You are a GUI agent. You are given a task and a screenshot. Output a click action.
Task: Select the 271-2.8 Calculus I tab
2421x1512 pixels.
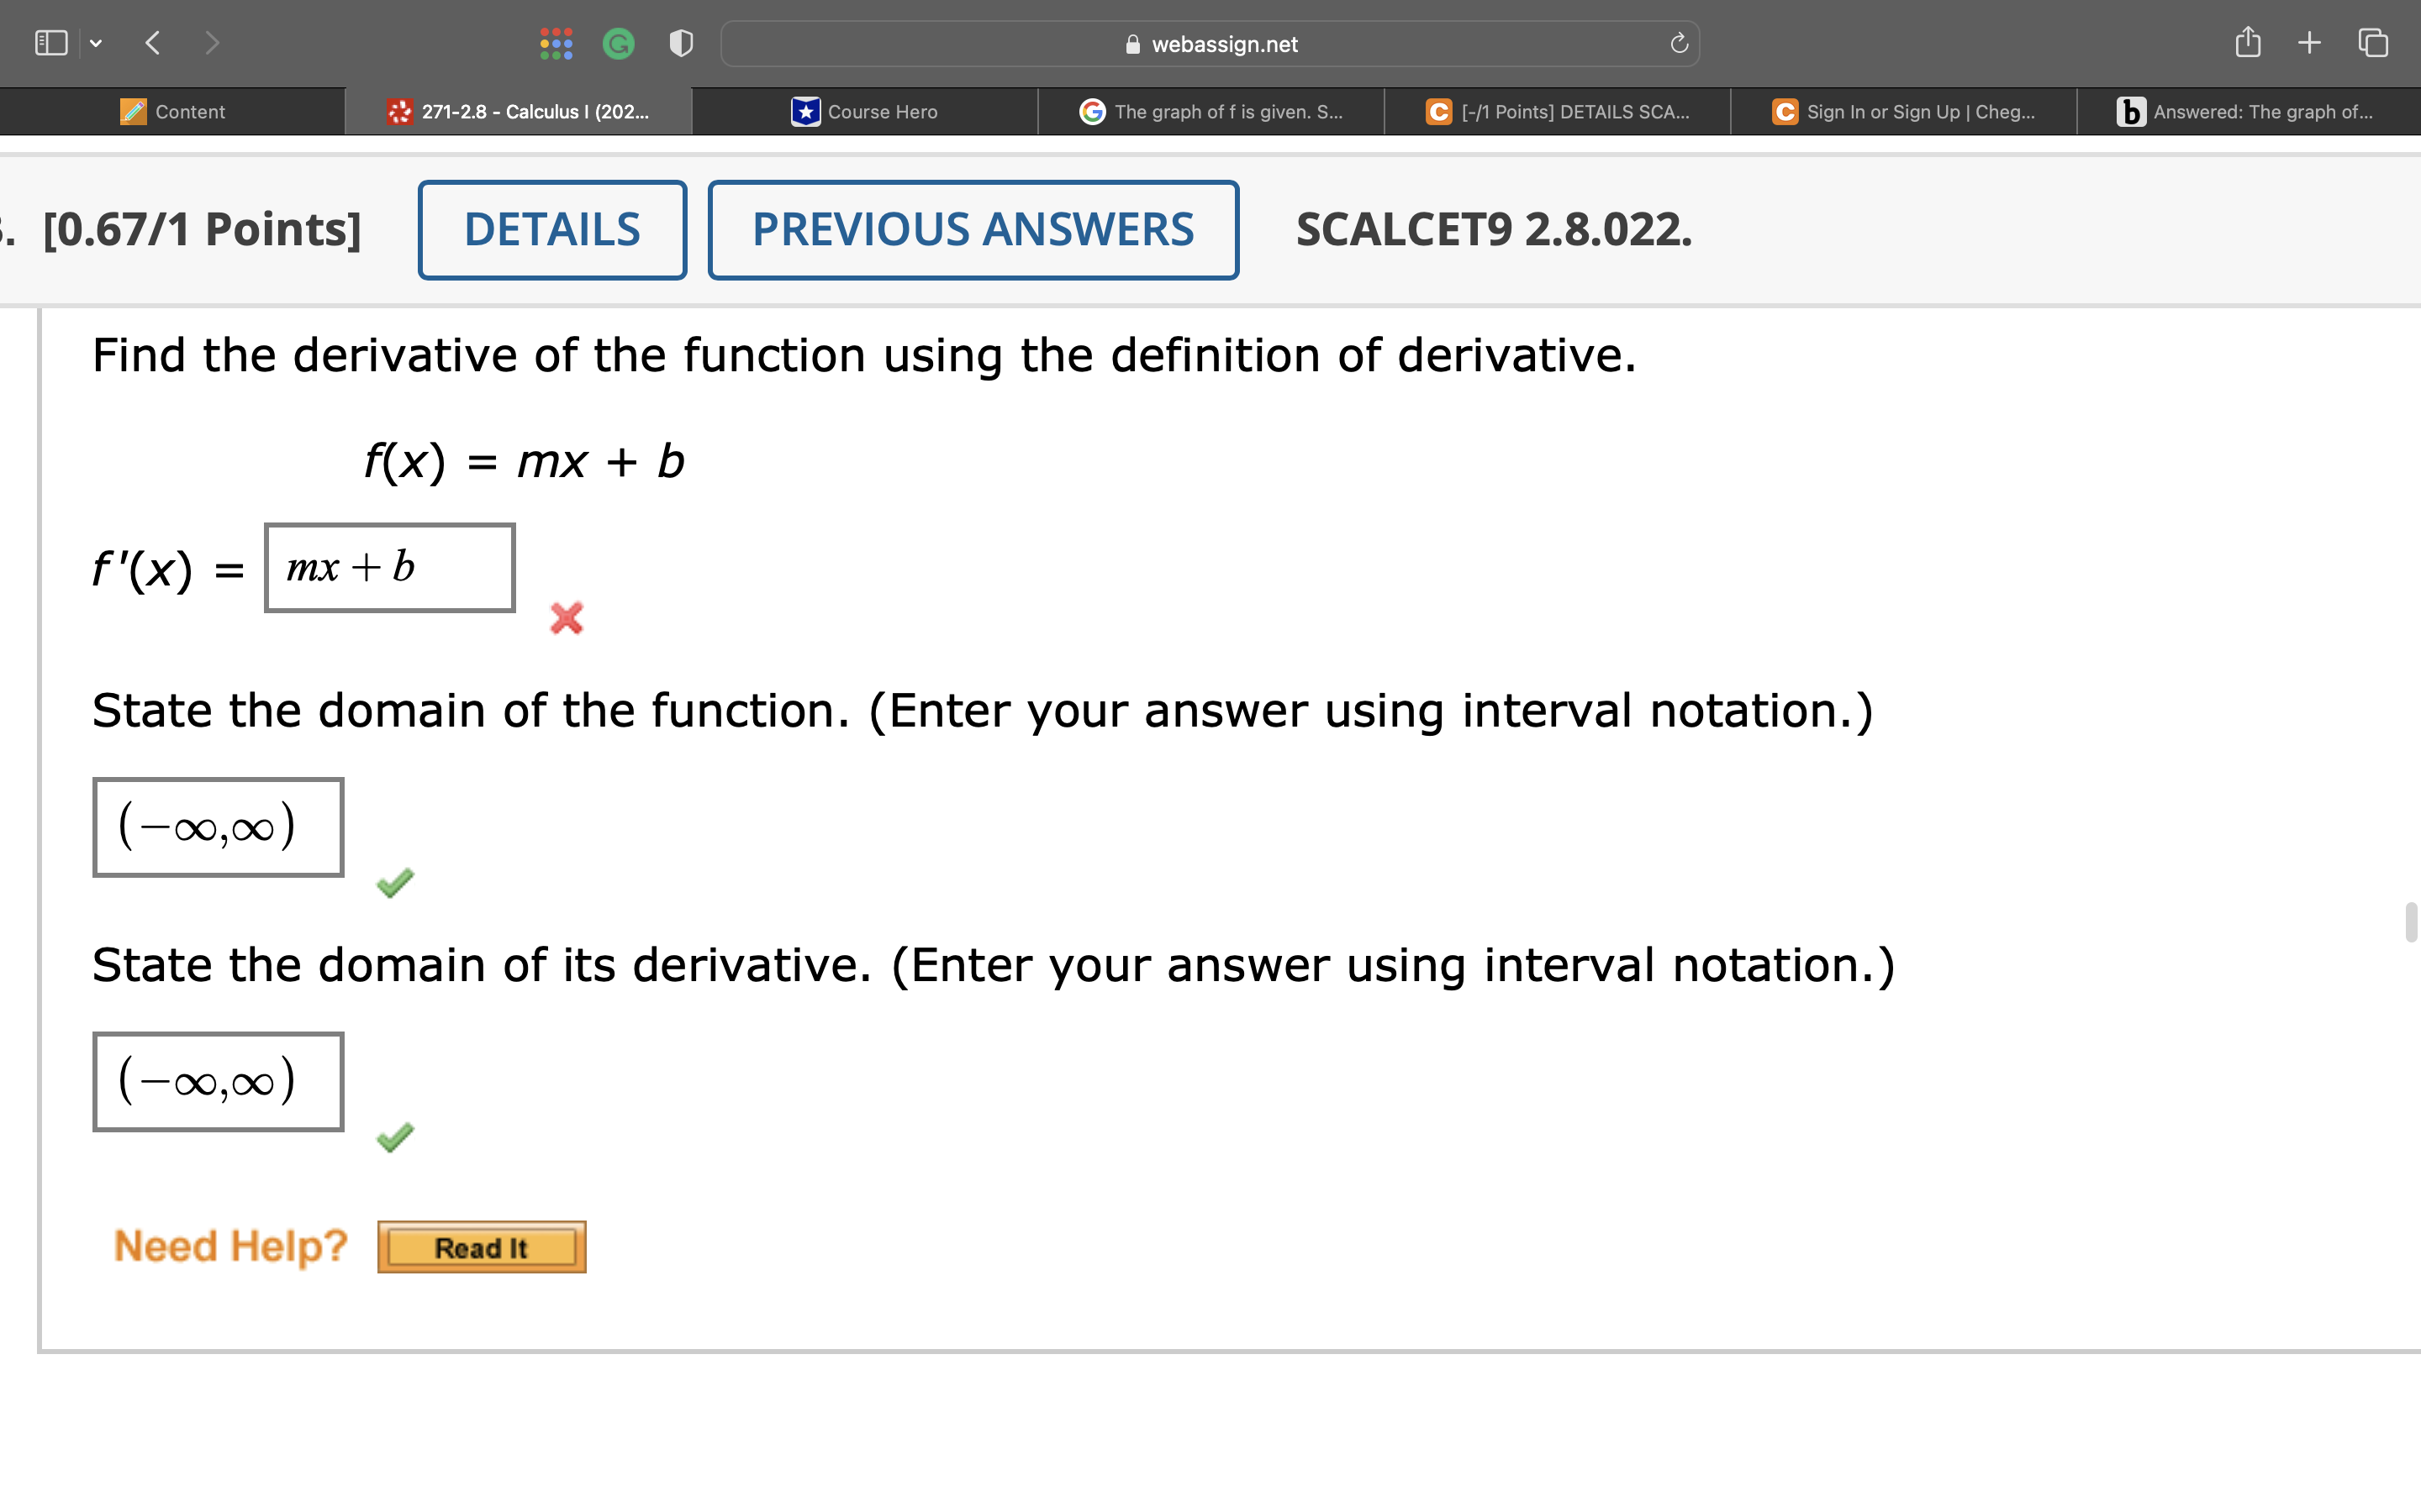click(x=517, y=111)
